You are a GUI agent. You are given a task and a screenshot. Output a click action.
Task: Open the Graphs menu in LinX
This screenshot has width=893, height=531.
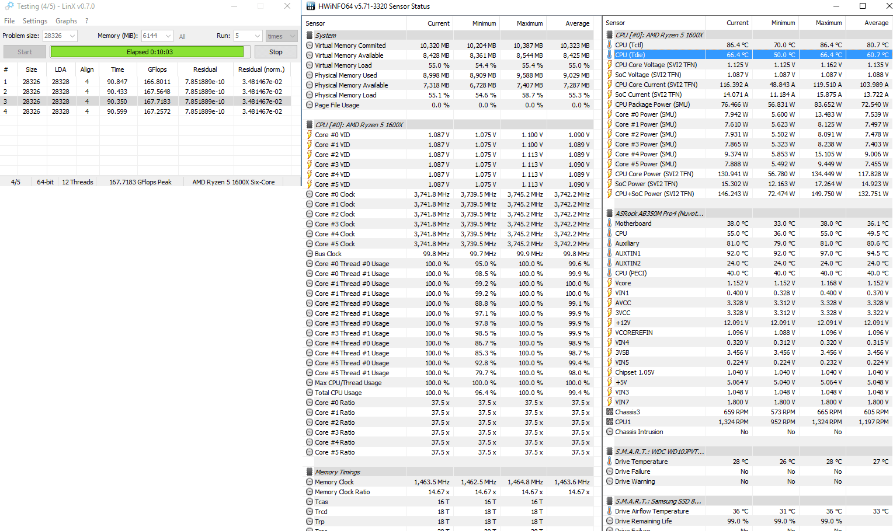(x=66, y=21)
